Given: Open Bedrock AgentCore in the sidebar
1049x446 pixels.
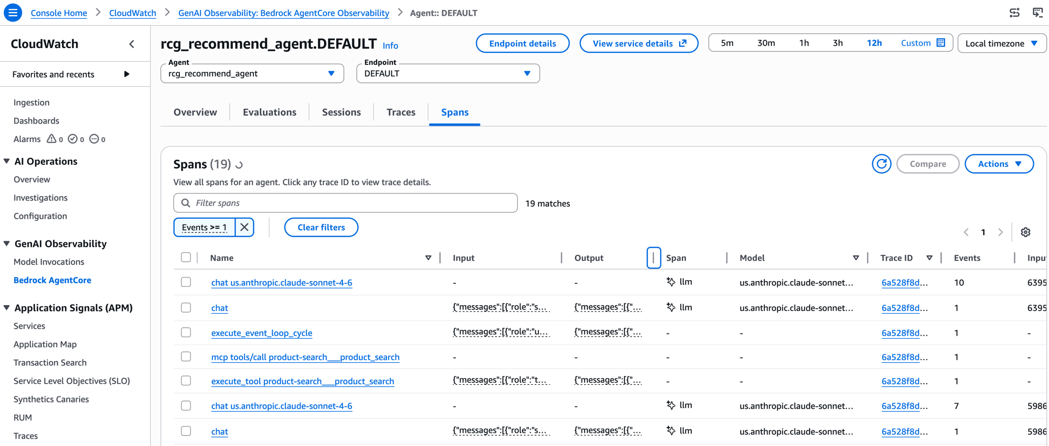Looking at the screenshot, I should click(x=52, y=280).
